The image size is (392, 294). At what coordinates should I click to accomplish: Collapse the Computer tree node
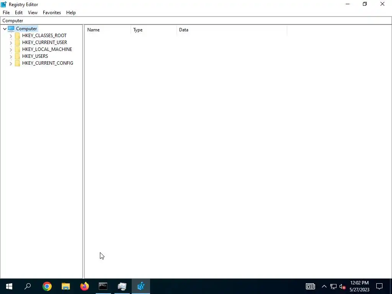click(x=5, y=29)
